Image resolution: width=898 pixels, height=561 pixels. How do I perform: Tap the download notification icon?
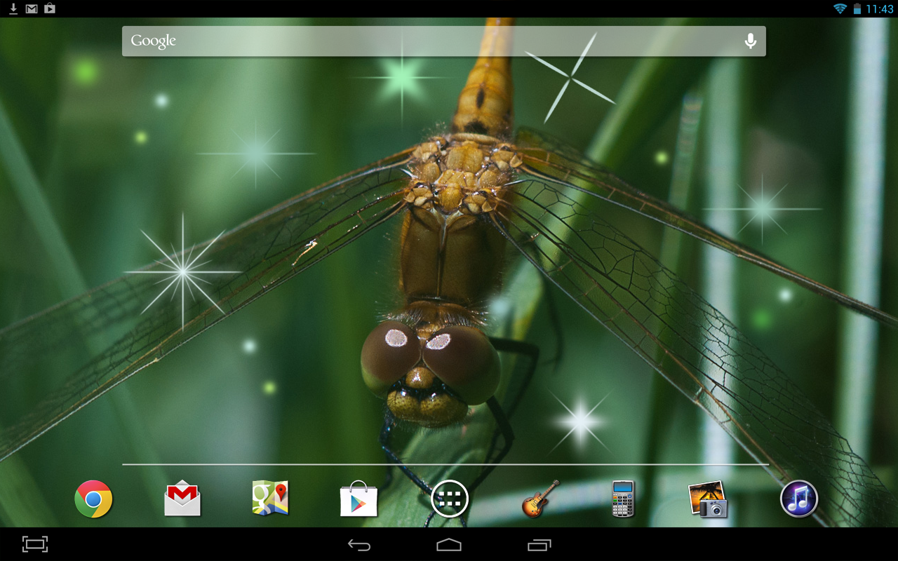(x=13, y=8)
